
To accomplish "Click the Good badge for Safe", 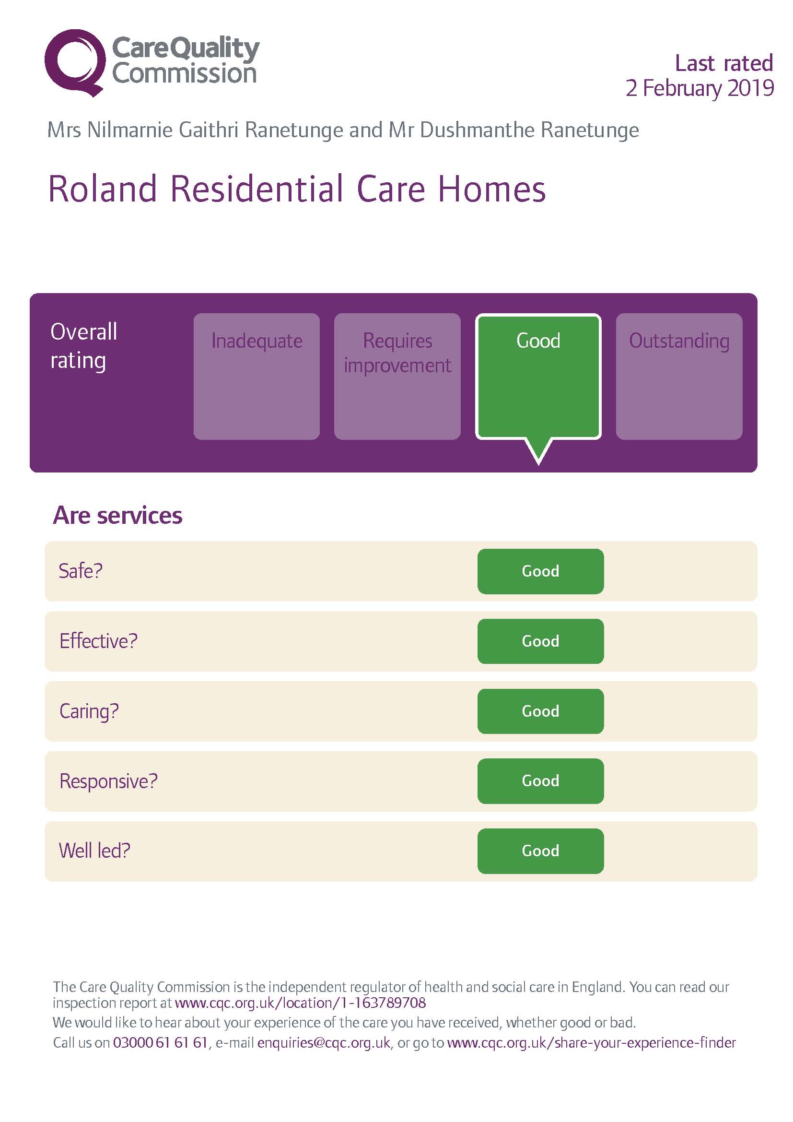I will pos(540,571).
